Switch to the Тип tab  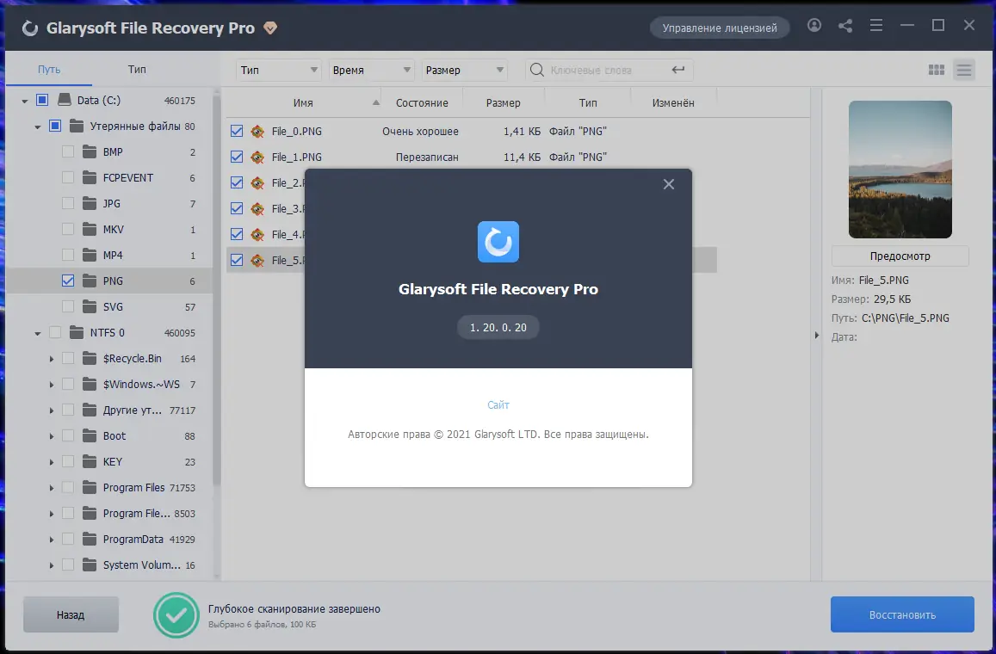click(x=137, y=69)
